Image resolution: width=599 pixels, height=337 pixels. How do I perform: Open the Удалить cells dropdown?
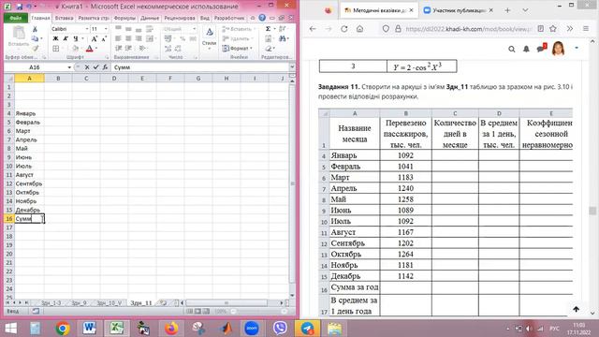point(237,38)
